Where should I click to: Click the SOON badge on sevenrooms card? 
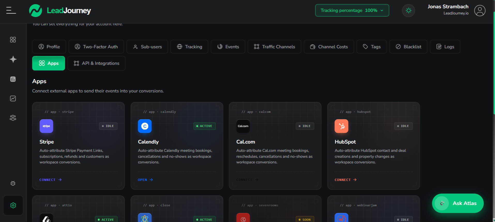pyautogui.click(x=305, y=219)
